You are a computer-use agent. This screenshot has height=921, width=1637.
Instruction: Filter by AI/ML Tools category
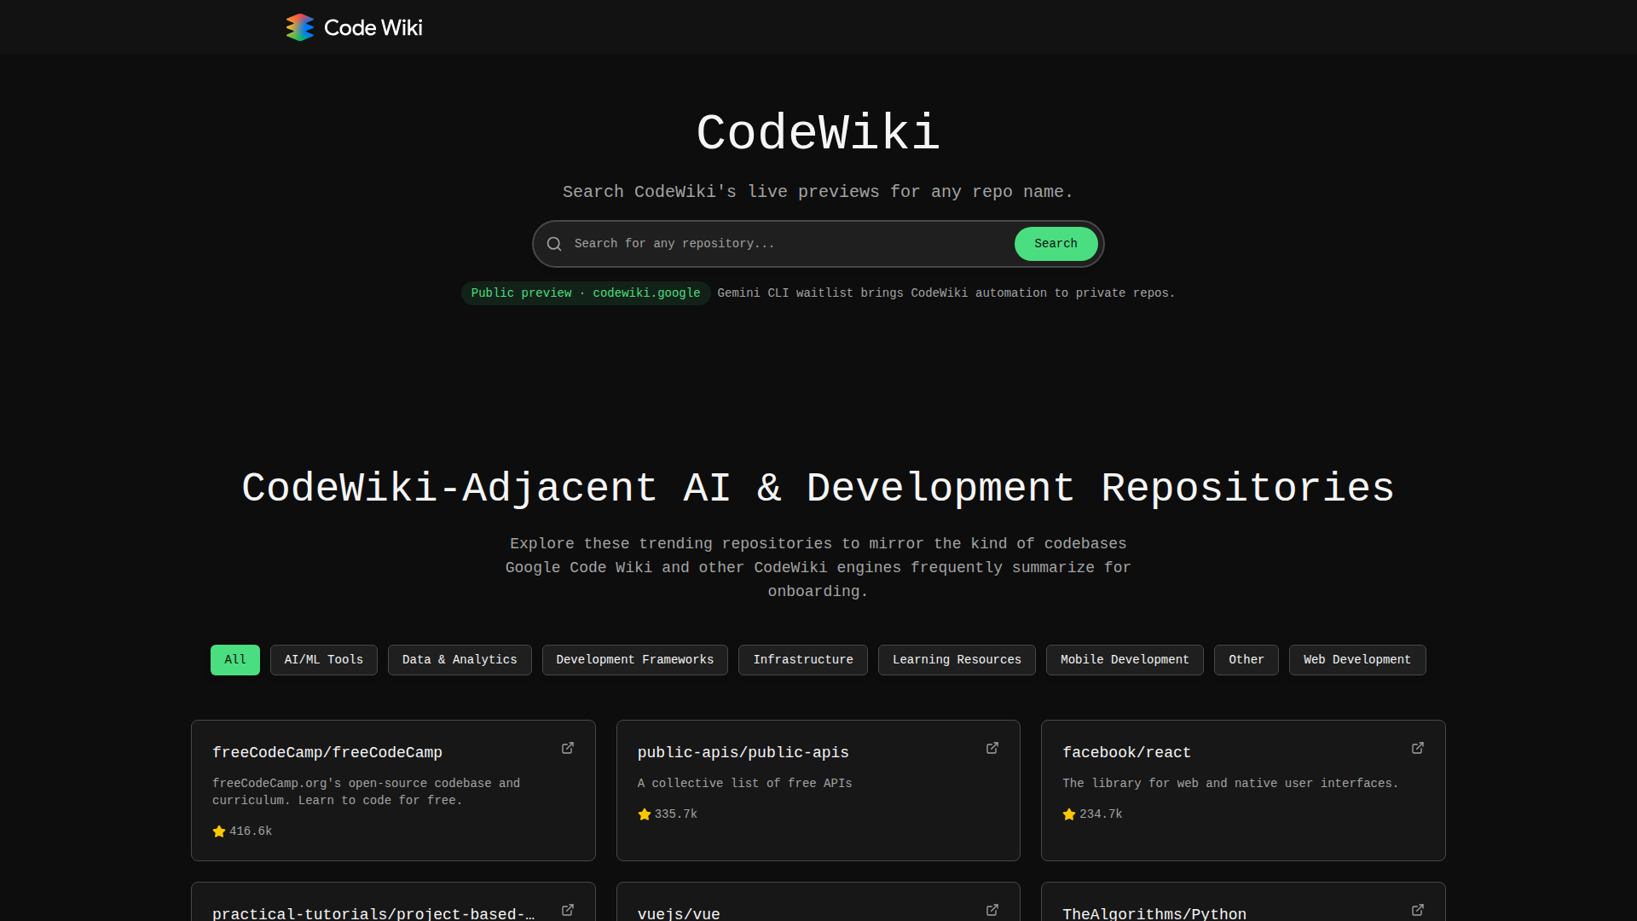point(324,660)
